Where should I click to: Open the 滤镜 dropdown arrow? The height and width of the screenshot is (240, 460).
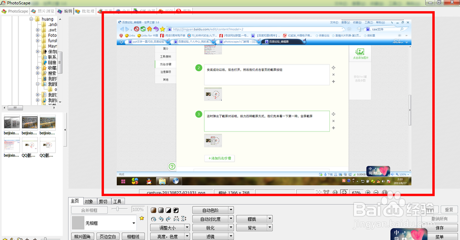pos(231,236)
